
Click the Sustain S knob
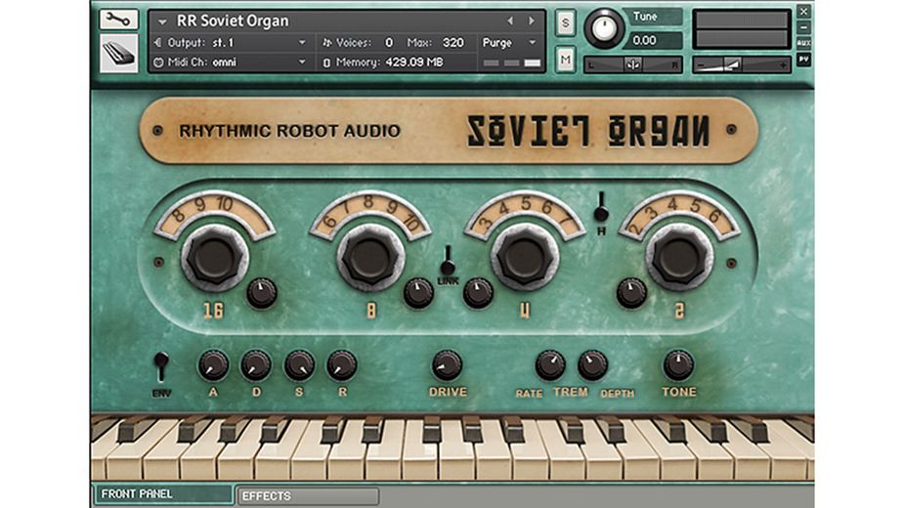[299, 365]
